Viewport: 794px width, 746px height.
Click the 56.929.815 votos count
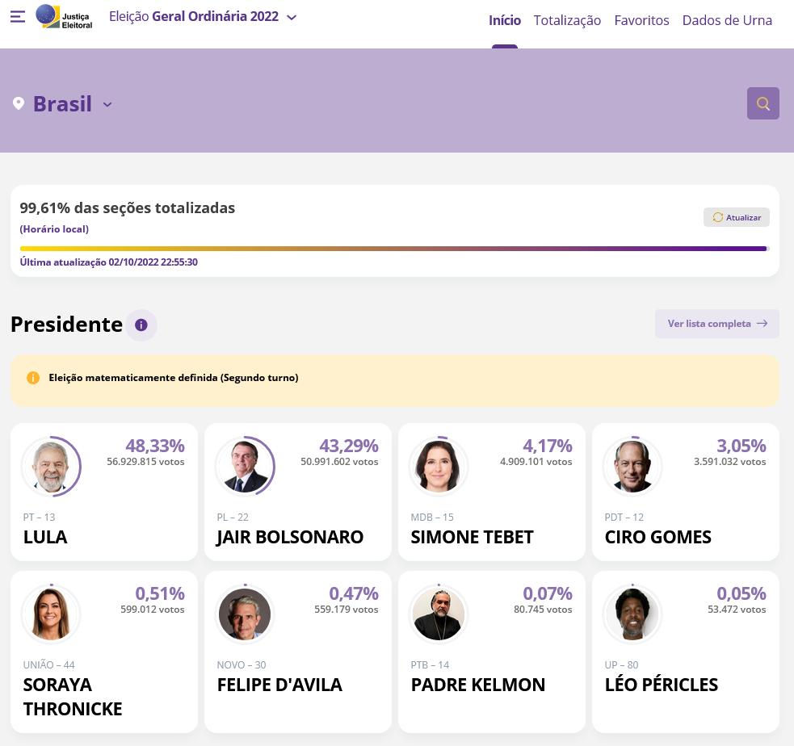pos(145,462)
